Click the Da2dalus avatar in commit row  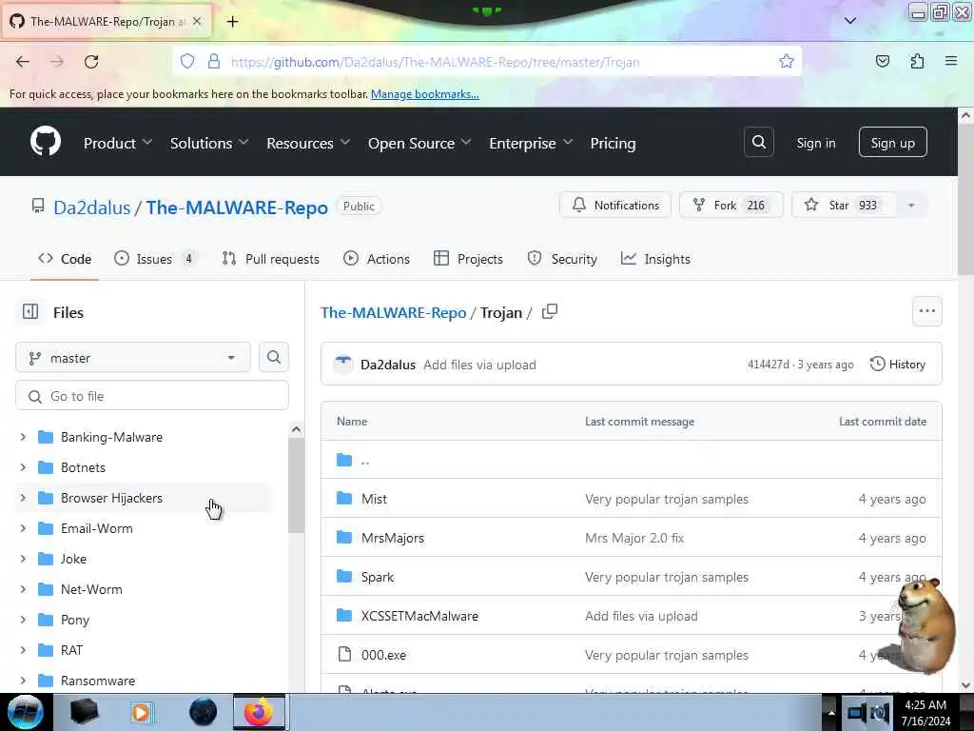coord(342,365)
